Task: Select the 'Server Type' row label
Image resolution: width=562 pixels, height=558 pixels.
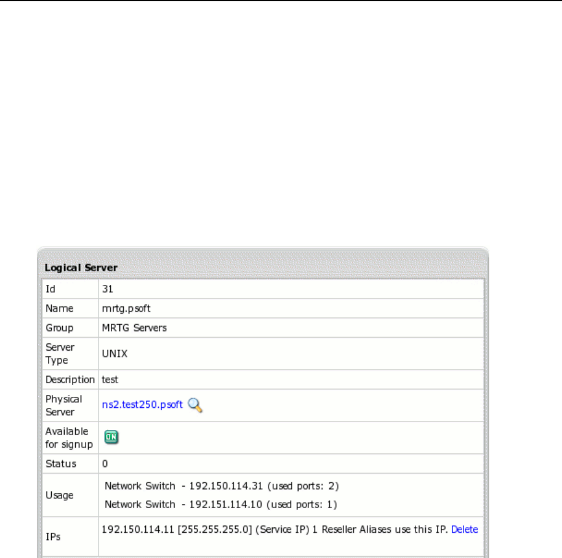Action: click(60, 354)
